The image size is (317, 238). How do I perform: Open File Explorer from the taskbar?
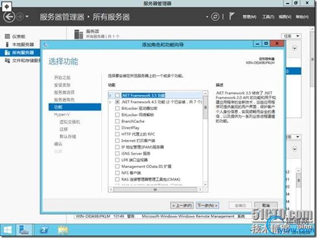(63, 230)
